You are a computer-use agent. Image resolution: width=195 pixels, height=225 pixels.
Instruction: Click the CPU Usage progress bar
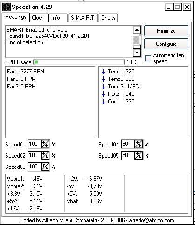click(x=79, y=62)
